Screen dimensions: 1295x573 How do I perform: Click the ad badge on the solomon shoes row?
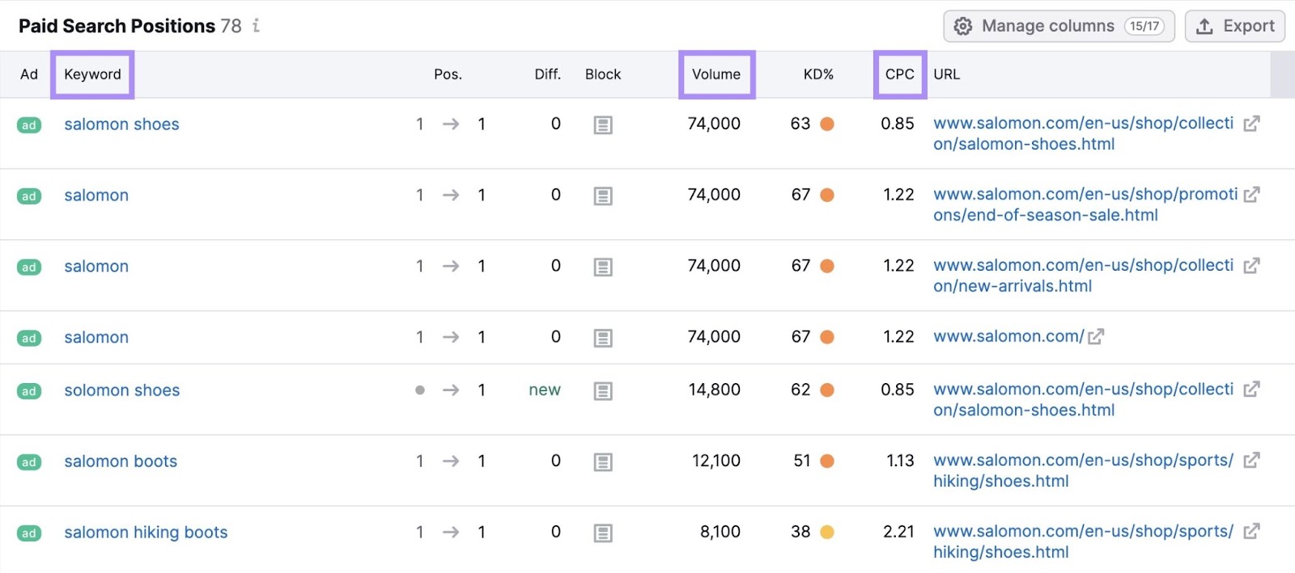[x=29, y=390]
